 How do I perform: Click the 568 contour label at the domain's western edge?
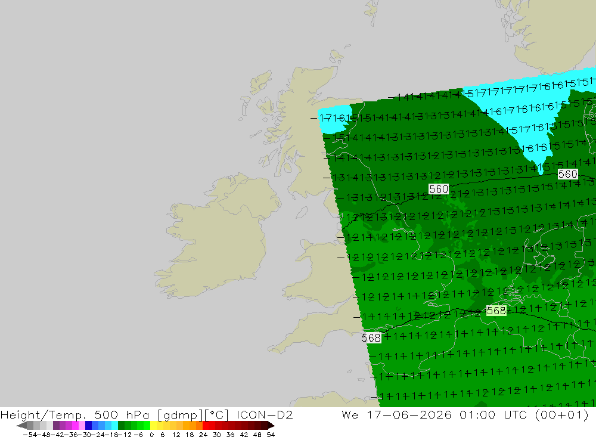pyautogui.click(x=371, y=337)
